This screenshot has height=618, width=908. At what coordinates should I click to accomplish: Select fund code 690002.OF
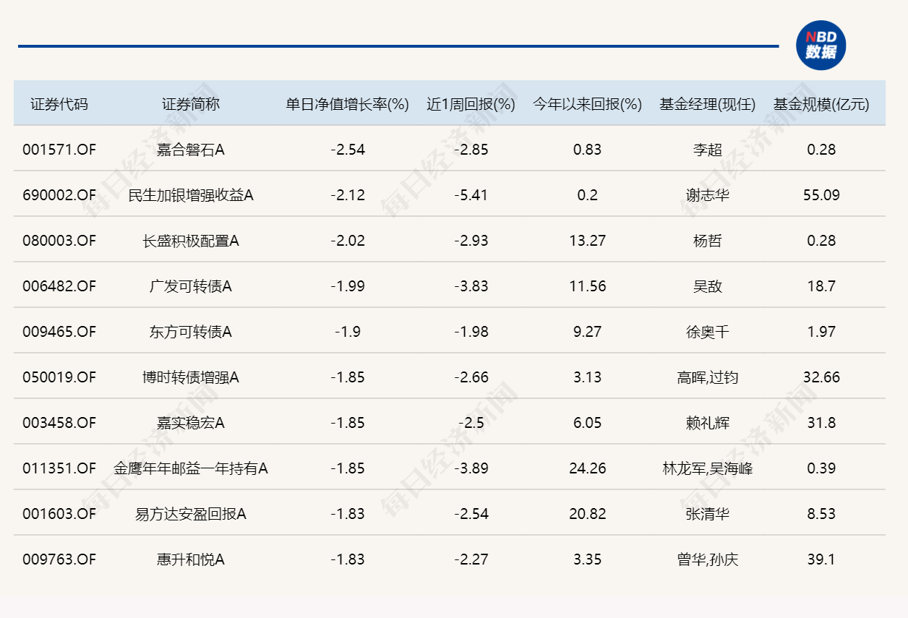(59, 195)
